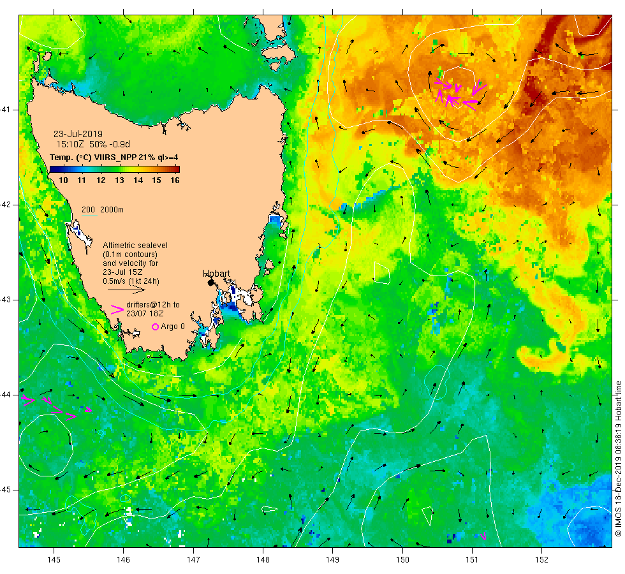Click the '23-Jul 15Z' legend line
Screen dimensions: 625x574
(122, 272)
